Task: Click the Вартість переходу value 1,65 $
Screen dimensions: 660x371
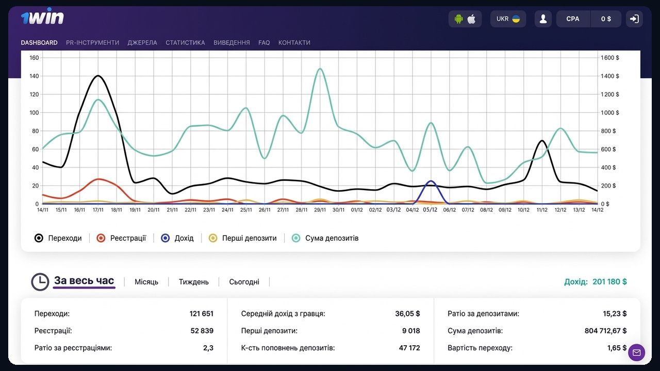Action: (617, 348)
